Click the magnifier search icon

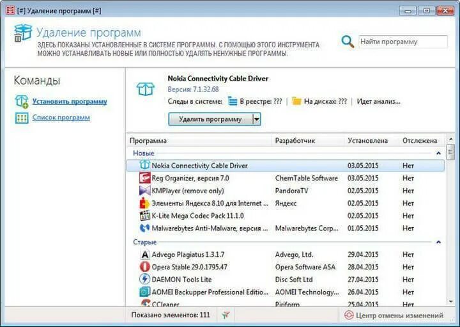tap(348, 42)
